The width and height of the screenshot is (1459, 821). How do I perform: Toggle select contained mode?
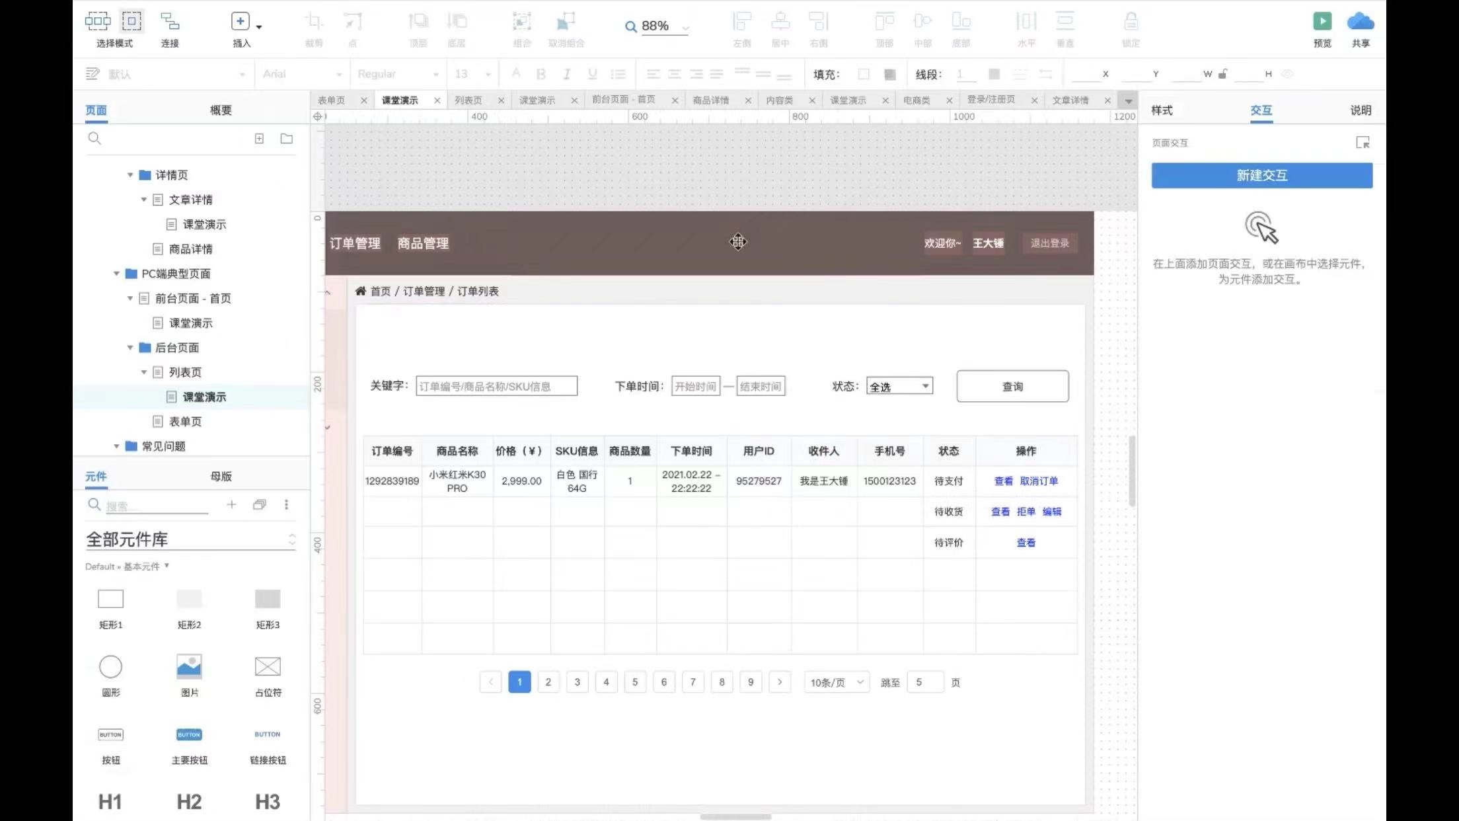[x=131, y=22]
